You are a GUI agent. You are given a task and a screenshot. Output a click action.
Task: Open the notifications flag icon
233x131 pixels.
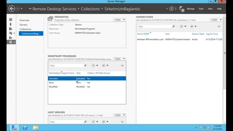pyautogui.click(x=182, y=9)
